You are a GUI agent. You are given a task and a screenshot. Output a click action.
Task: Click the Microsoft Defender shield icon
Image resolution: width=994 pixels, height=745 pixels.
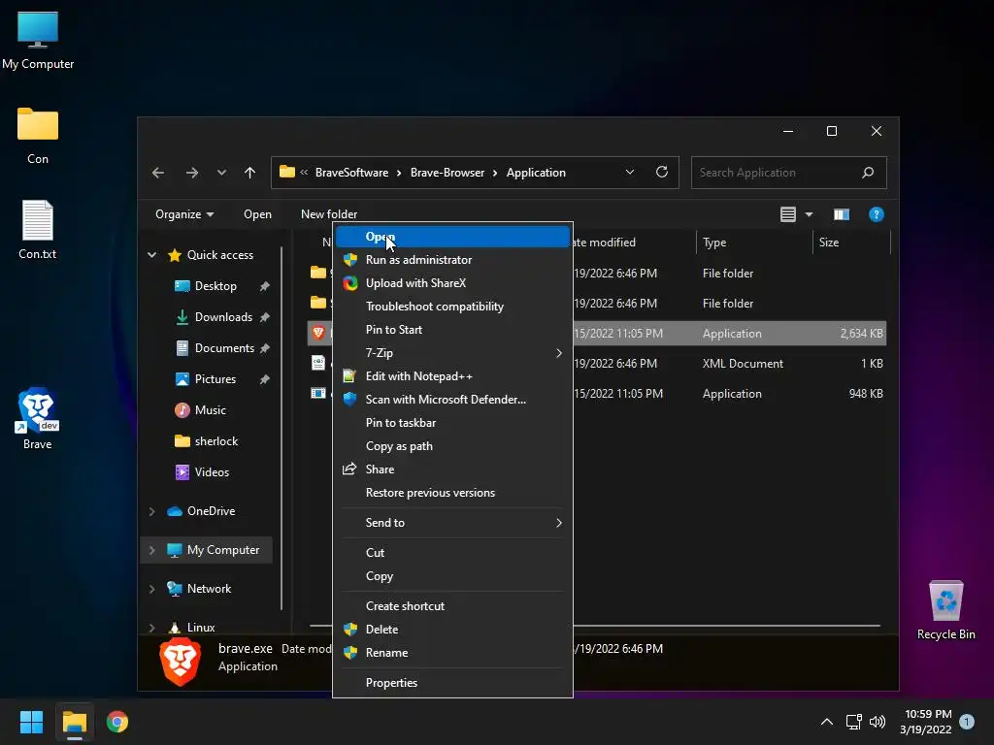pos(349,400)
